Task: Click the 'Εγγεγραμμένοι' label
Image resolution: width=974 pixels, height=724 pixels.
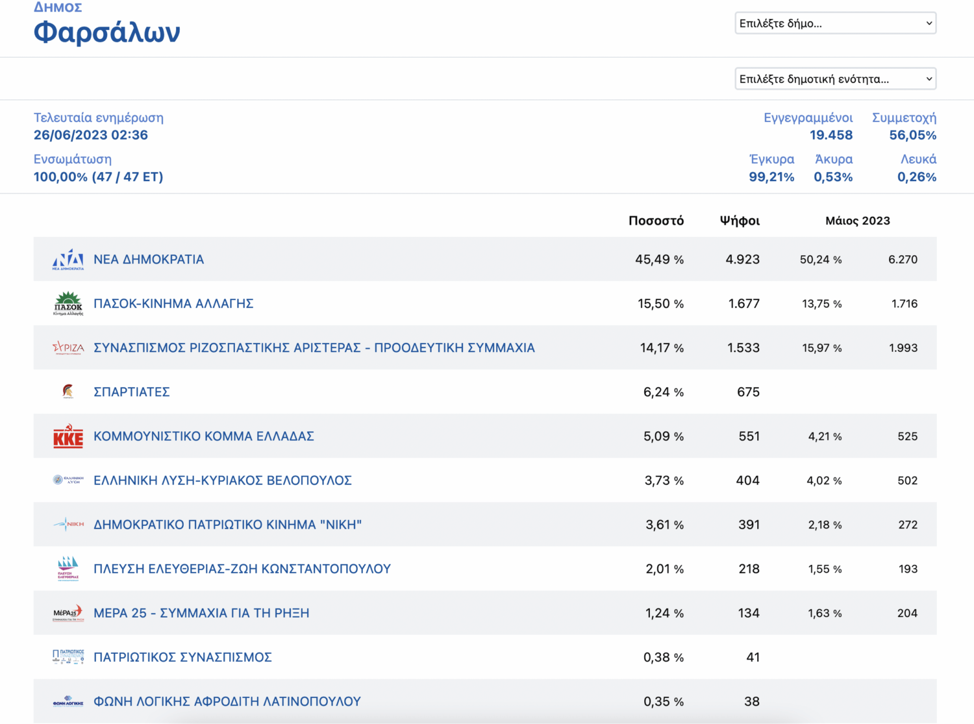Action: coord(808,118)
